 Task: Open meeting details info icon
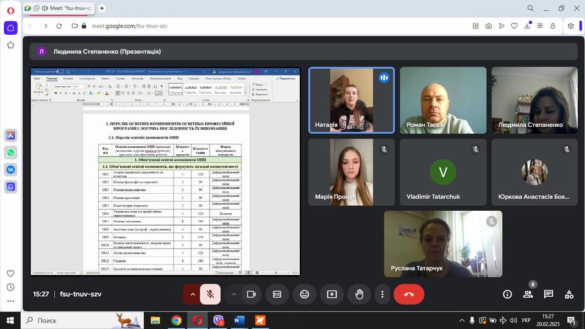click(508, 294)
